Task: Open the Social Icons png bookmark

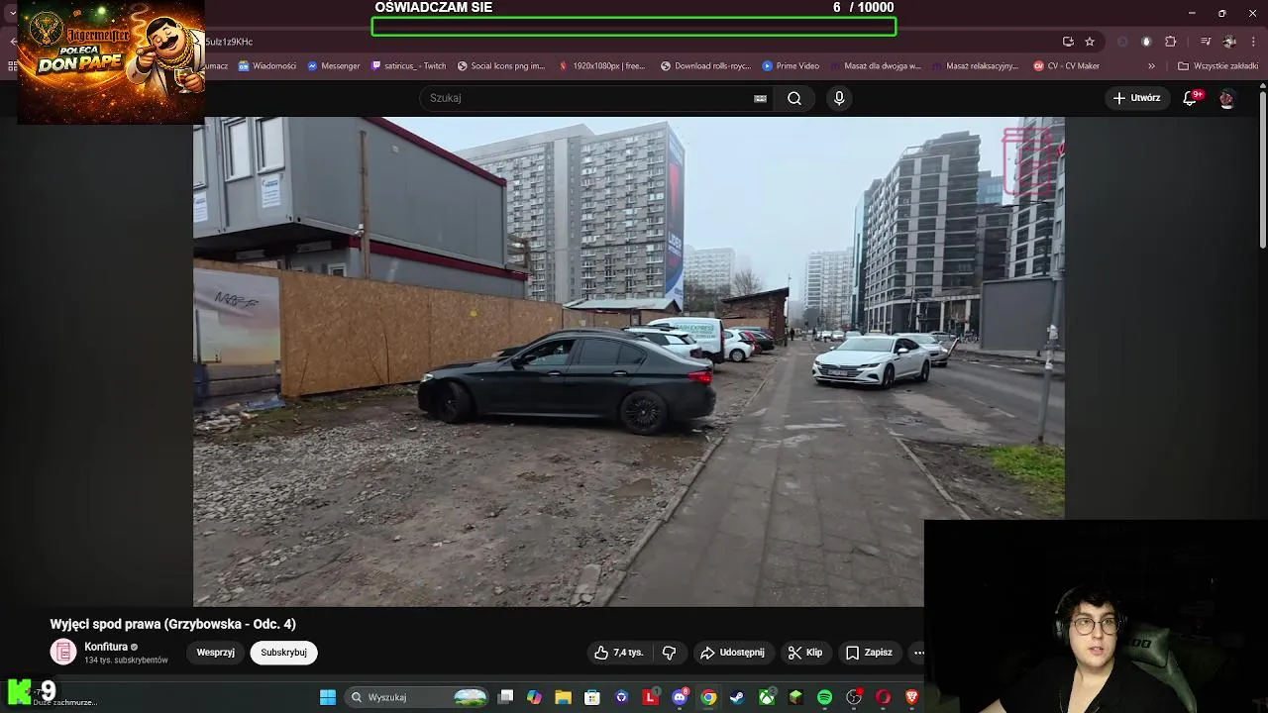Action: 501,66
